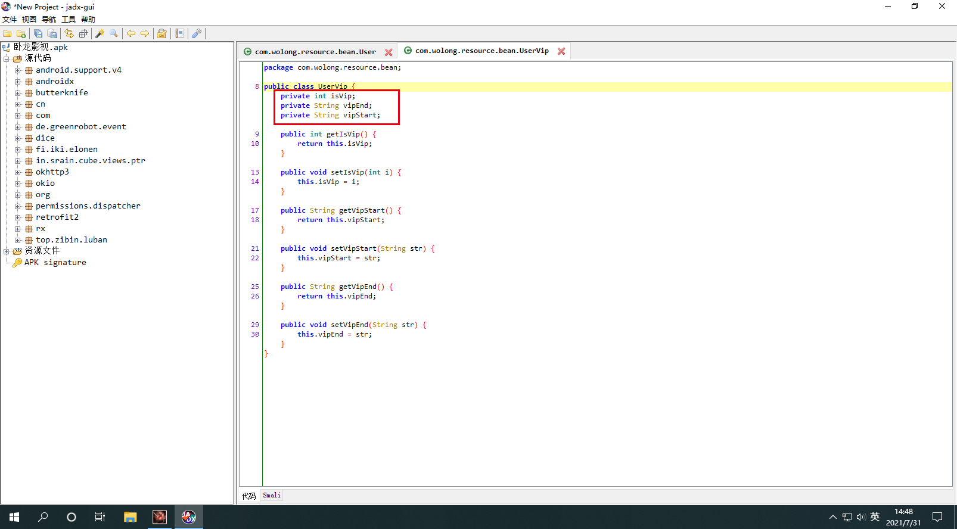This screenshot has height=529, width=957.
Task: Navigate forward with right arrow icon
Action: 145,34
